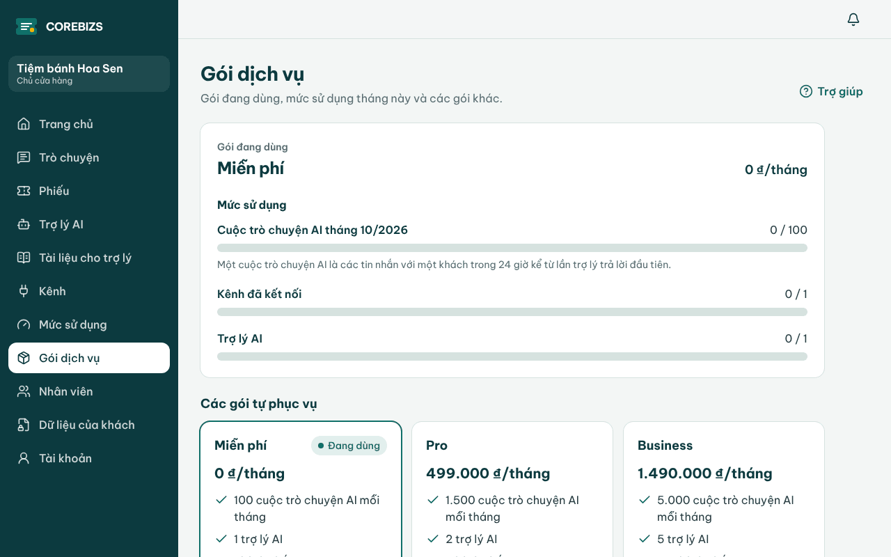
Task: Click help question-mark icon
Action: click(x=806, y=91)
